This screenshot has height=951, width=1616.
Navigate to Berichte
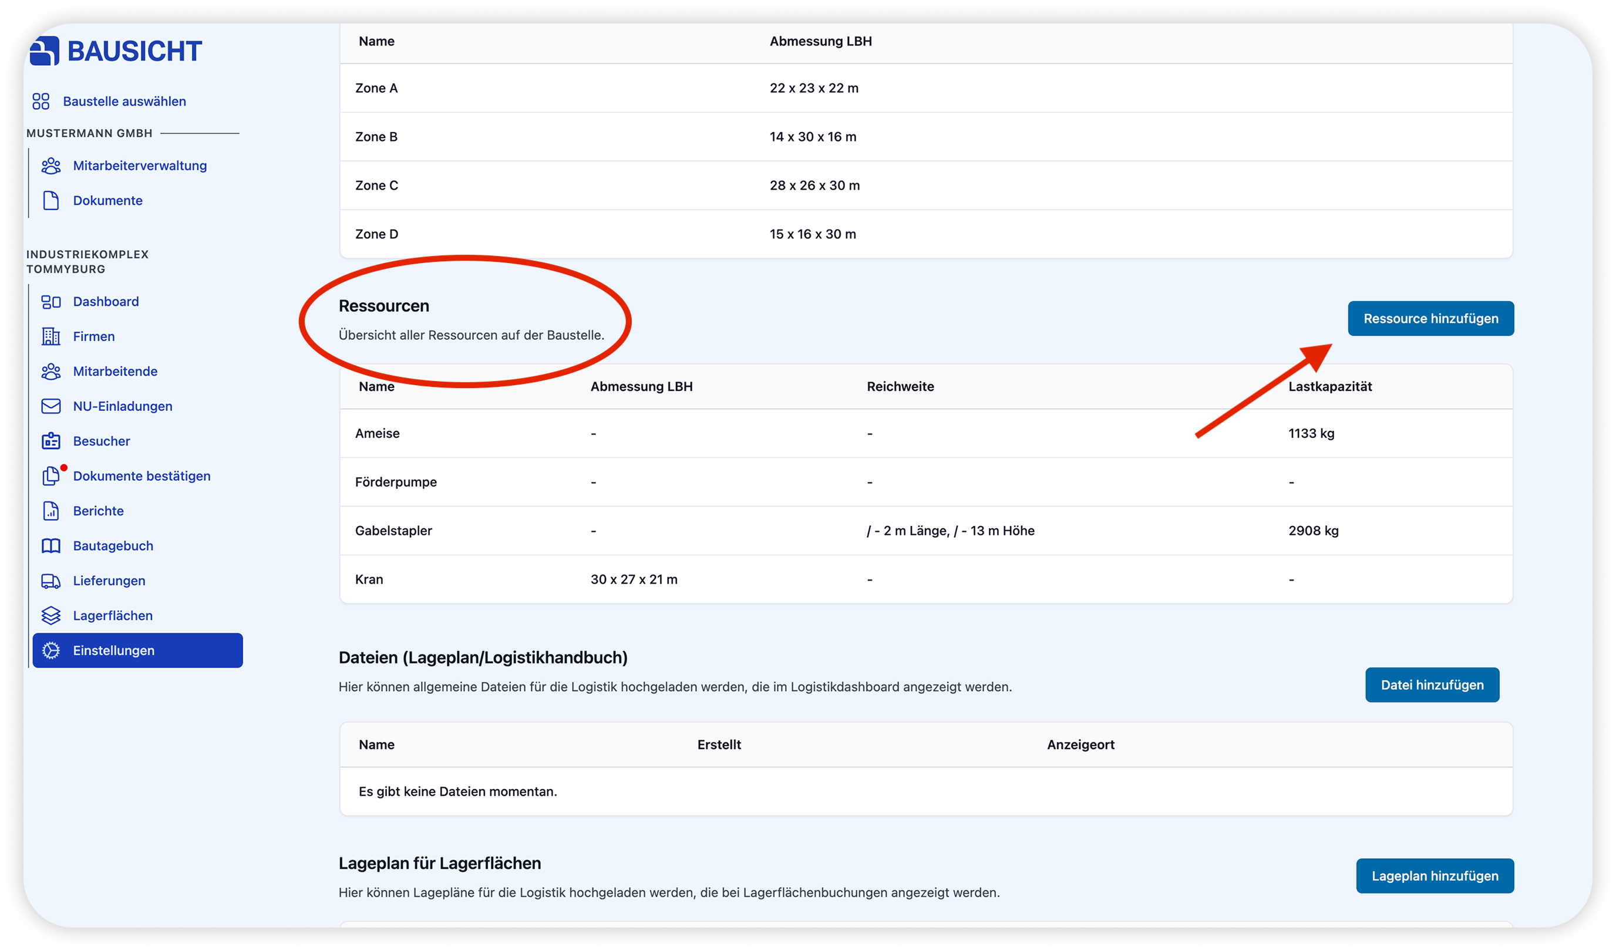pyautogui.click(x=98, y=511)
